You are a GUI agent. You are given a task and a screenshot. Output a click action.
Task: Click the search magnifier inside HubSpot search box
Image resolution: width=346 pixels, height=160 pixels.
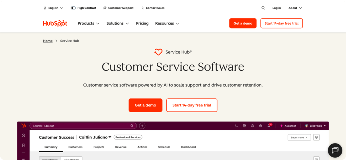coord(132,126)
